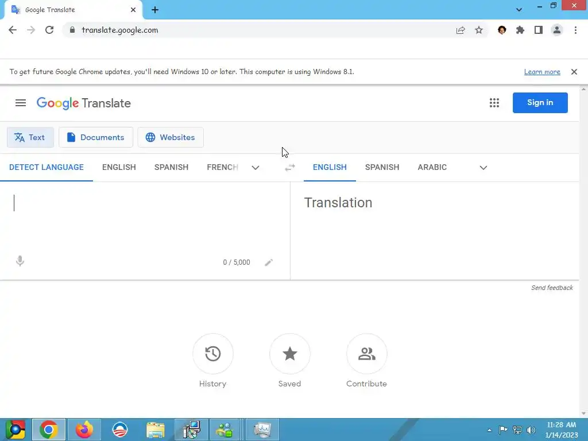588x441 pixels.
Task: Select English as source language
Action: 119,167
